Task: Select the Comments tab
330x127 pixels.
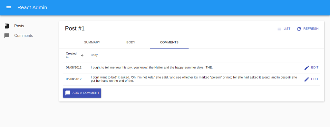Action: click(169, 42)
